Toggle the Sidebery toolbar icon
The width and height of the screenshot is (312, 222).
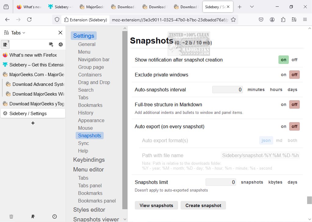point(294,19)
